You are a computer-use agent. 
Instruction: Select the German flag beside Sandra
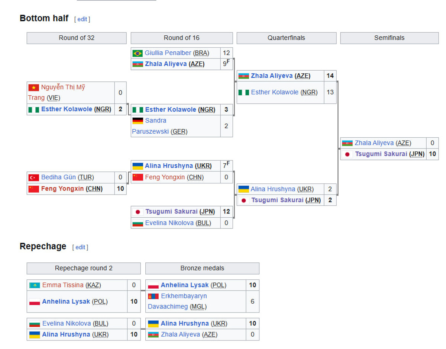(138, 121)
